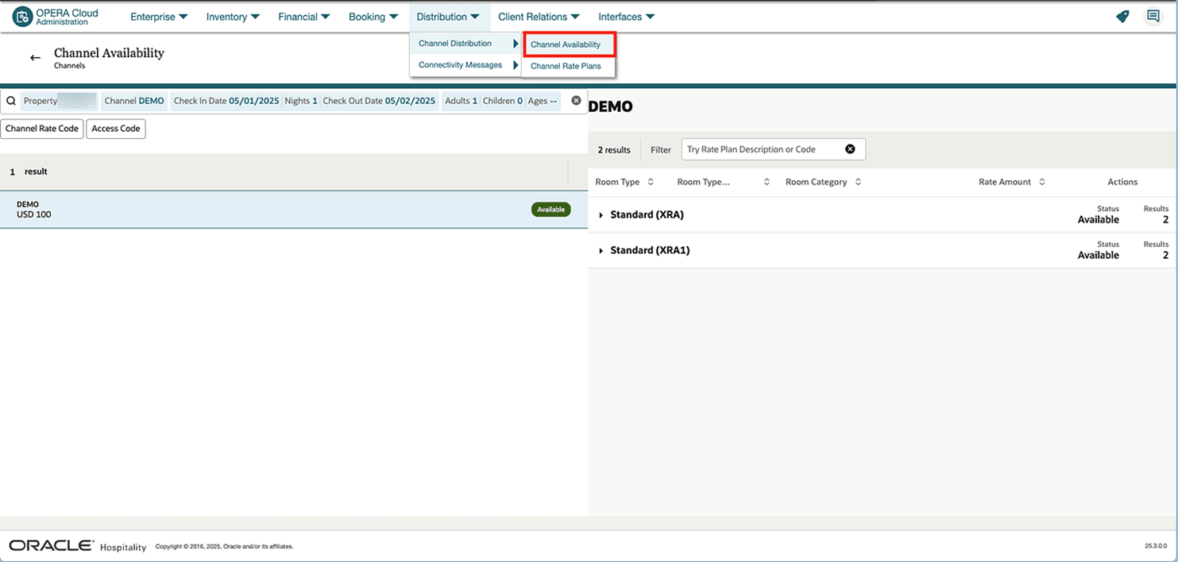Click Available status of Standard (XRA)
Viewport: 1178px width, 562px height.
pos(1099,220)
